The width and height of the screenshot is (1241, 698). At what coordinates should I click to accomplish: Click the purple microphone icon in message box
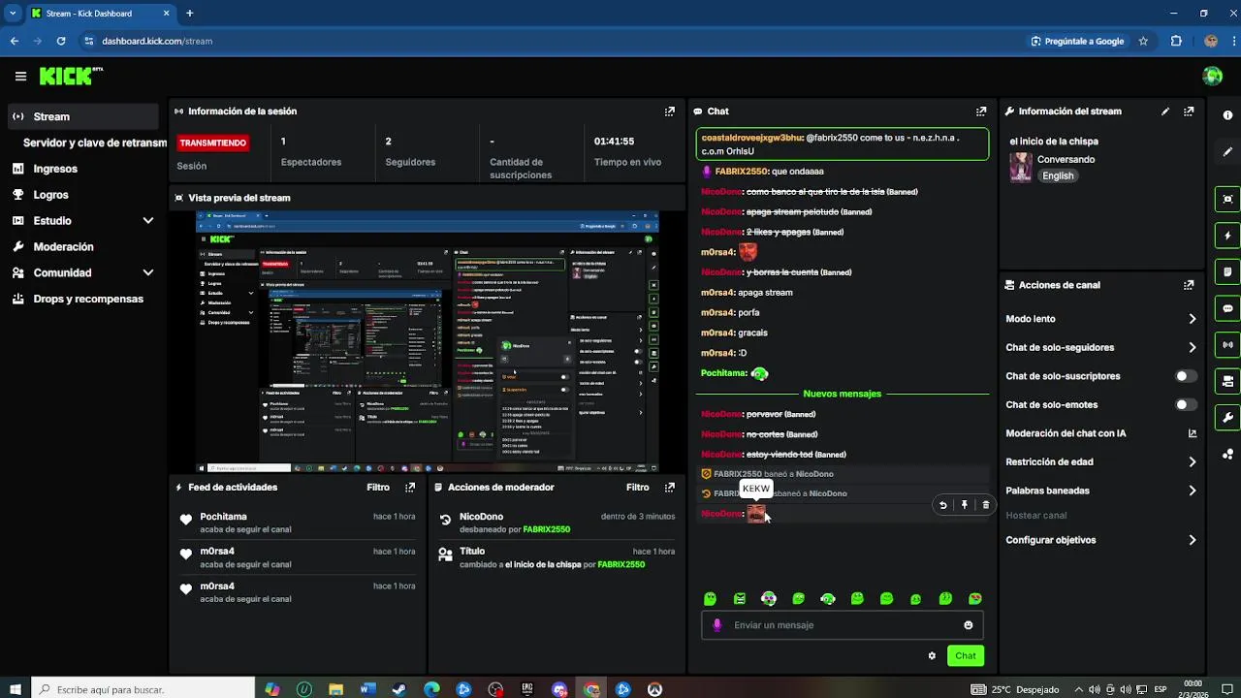pos(717,625)
